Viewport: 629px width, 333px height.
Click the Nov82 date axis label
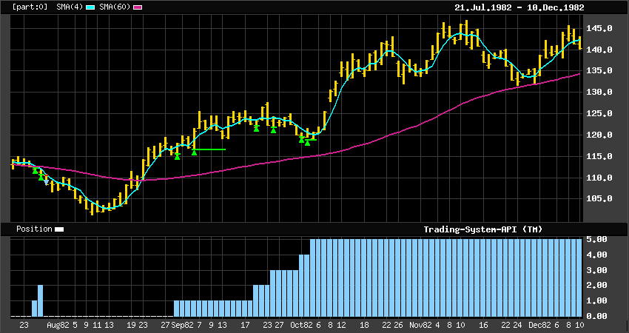(x=421, y=325)
